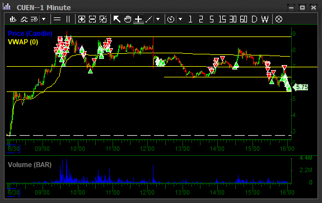Select the trend line drawing tool

[148, 19]
